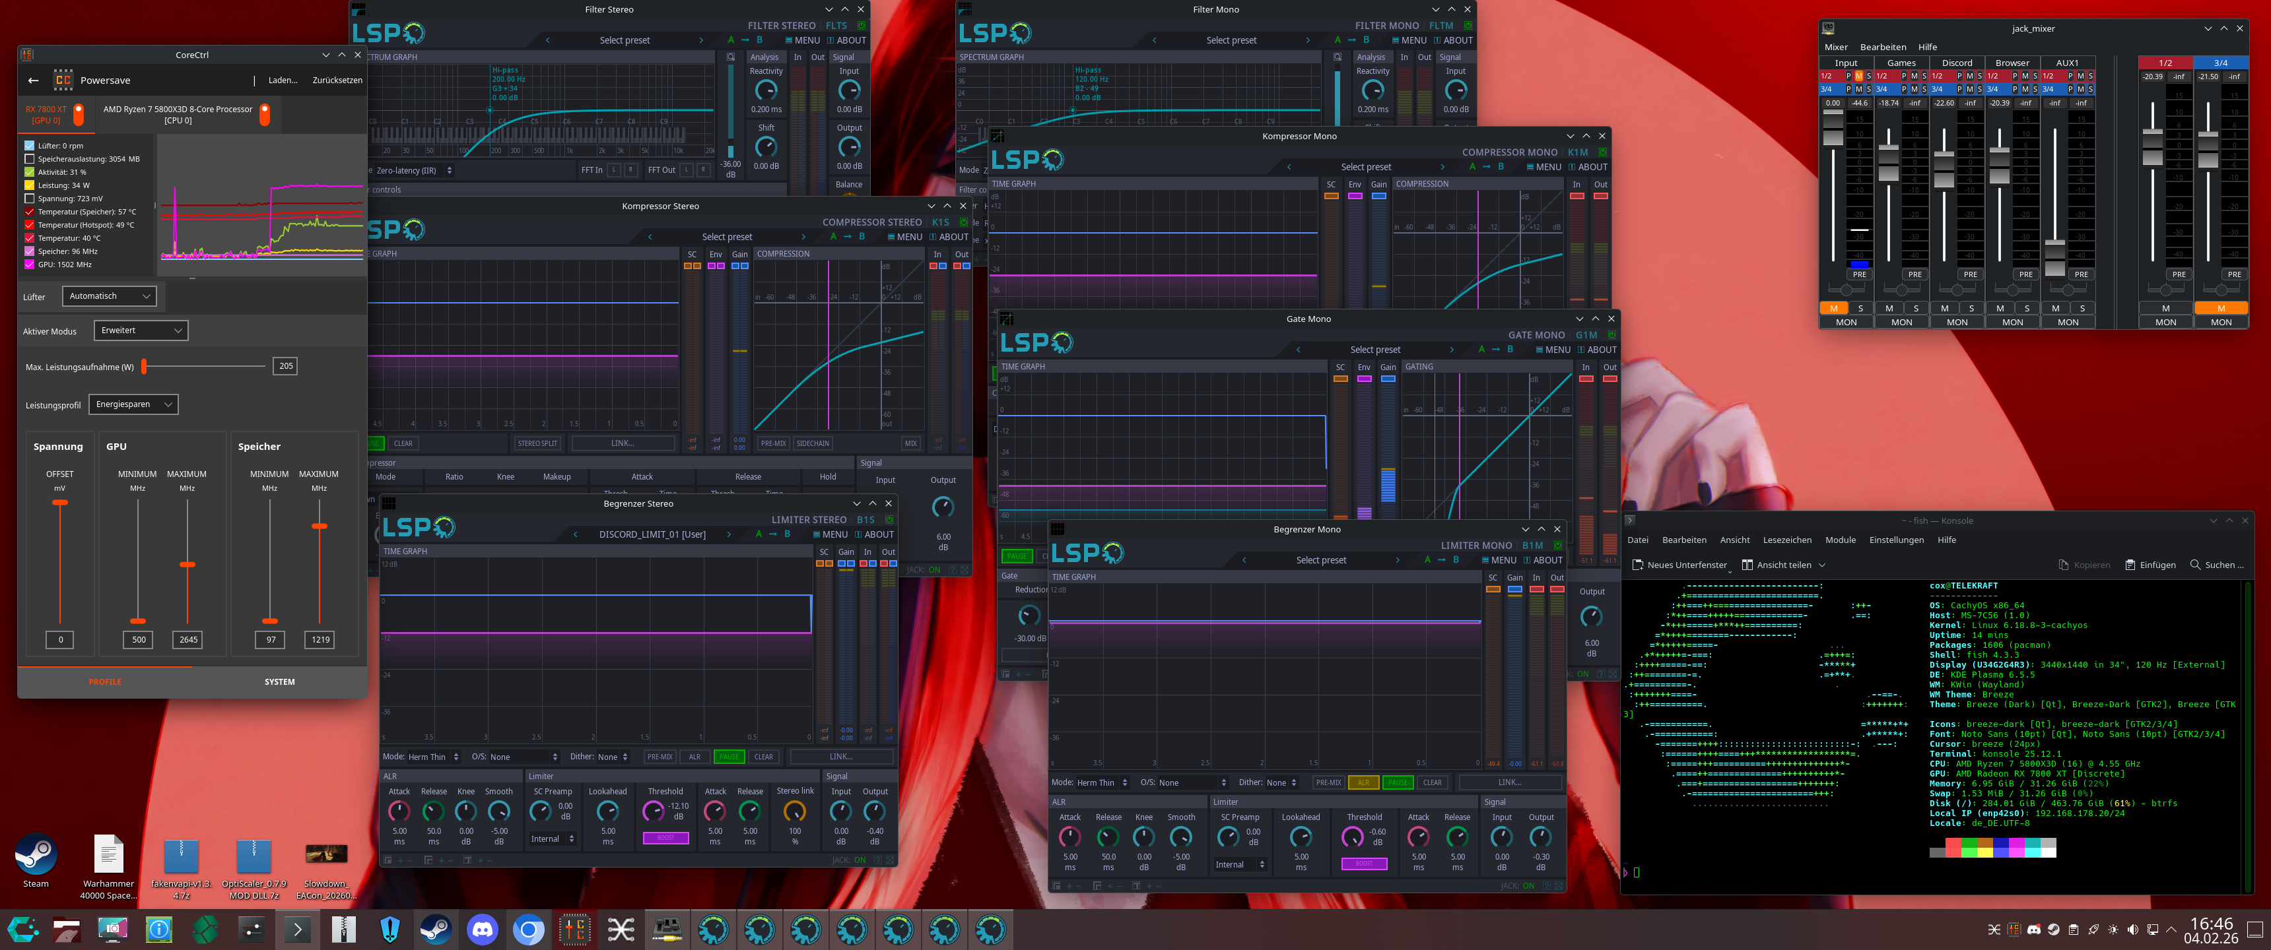Click the CoreCtrl back arrow
The image size is (2271, 950).
[x=34, y=80]
